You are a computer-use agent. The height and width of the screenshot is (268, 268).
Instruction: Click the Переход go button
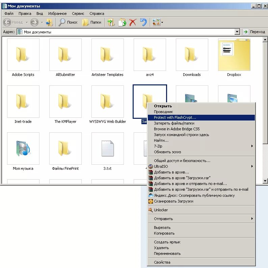(x=254, y=32)
